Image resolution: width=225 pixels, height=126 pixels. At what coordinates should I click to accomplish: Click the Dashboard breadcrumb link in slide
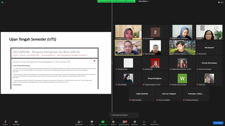point(15,55)
